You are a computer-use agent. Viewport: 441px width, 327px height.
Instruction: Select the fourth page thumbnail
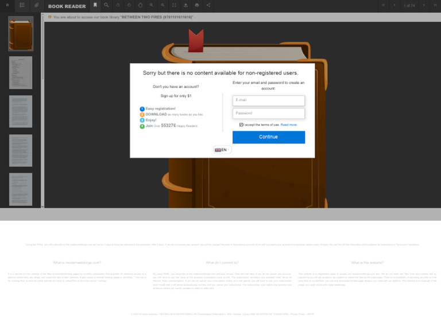click(21, 150)
